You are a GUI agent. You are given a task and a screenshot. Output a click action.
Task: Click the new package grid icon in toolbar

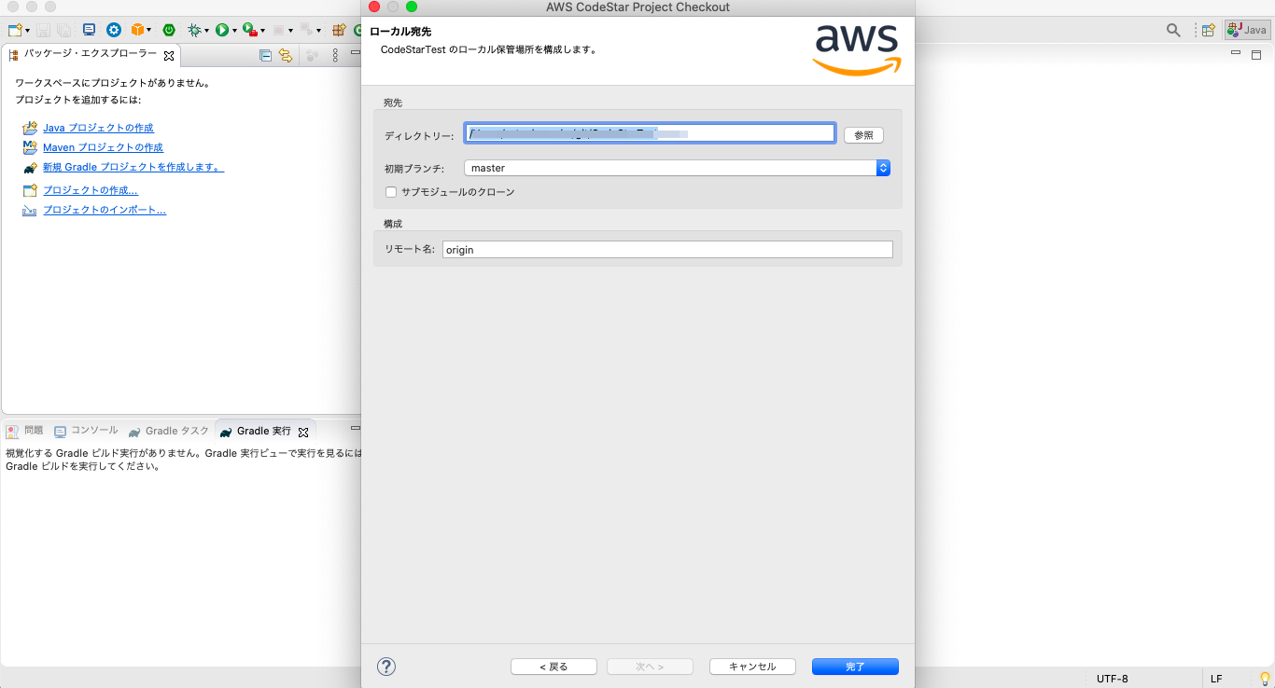tap(339, 30)
